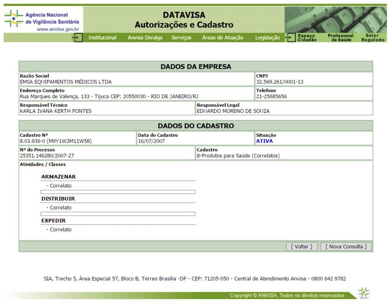
Task: Click the www.anvisa.gov.br link
Action: 58,29
